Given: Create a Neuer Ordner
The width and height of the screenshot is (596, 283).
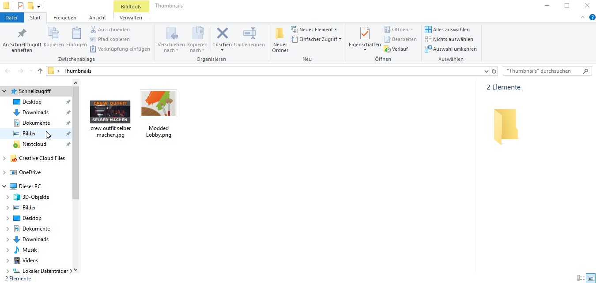Looking at the screenshot, I should click(279, 39).
